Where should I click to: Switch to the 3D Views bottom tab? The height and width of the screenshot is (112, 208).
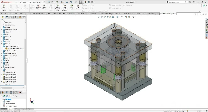pos(17,109)
